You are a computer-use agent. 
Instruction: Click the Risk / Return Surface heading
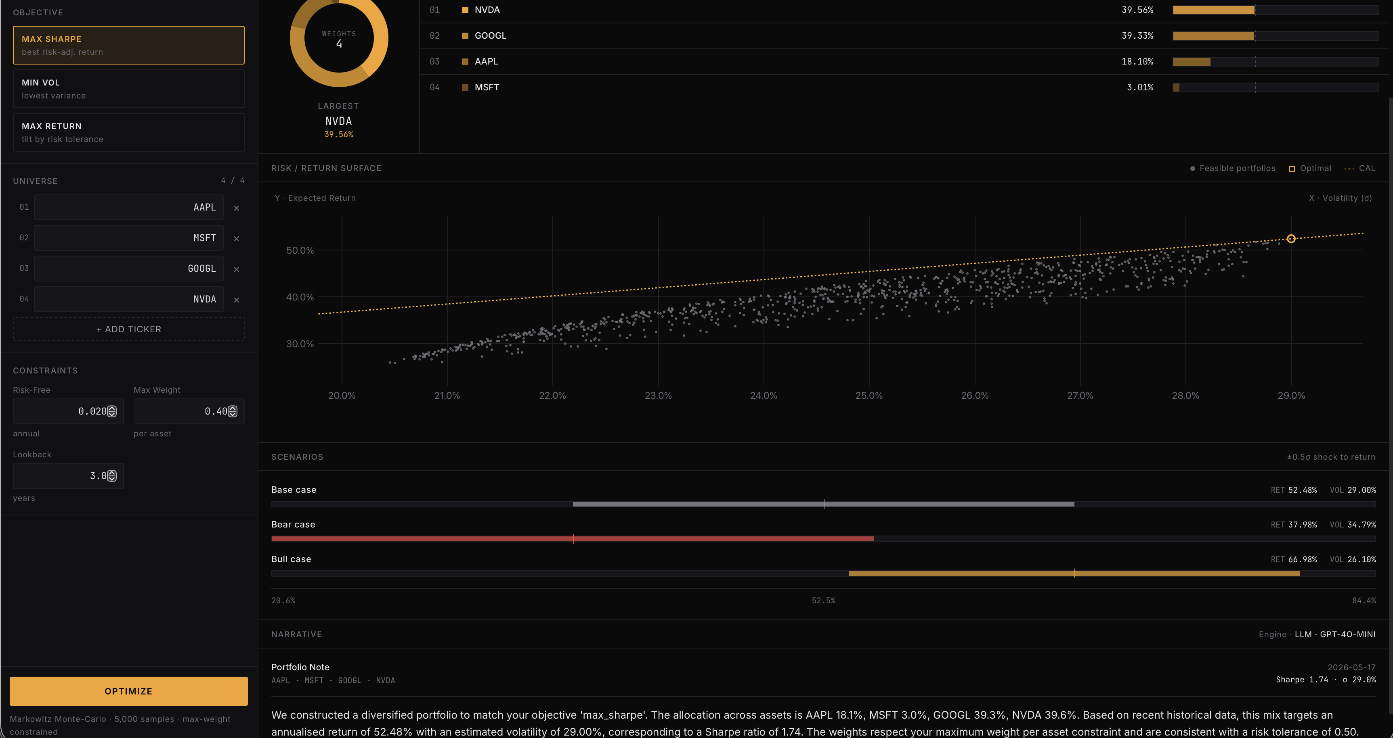pos(326,168)
